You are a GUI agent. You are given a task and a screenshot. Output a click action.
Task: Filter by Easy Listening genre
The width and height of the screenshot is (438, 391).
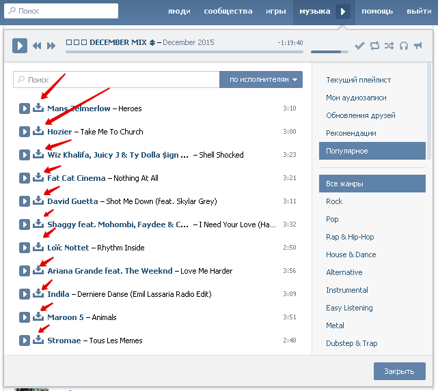point(349,308)
